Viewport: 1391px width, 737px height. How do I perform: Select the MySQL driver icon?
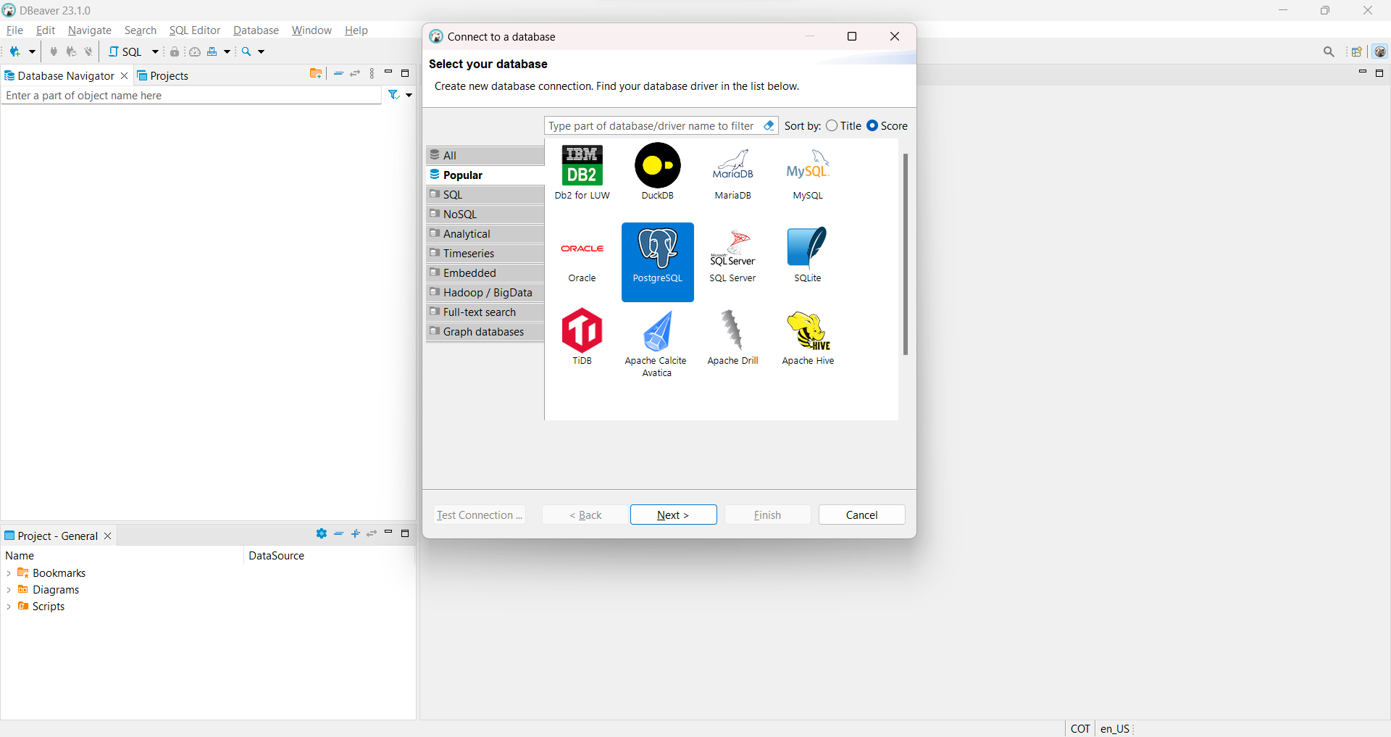click(808, 172)
